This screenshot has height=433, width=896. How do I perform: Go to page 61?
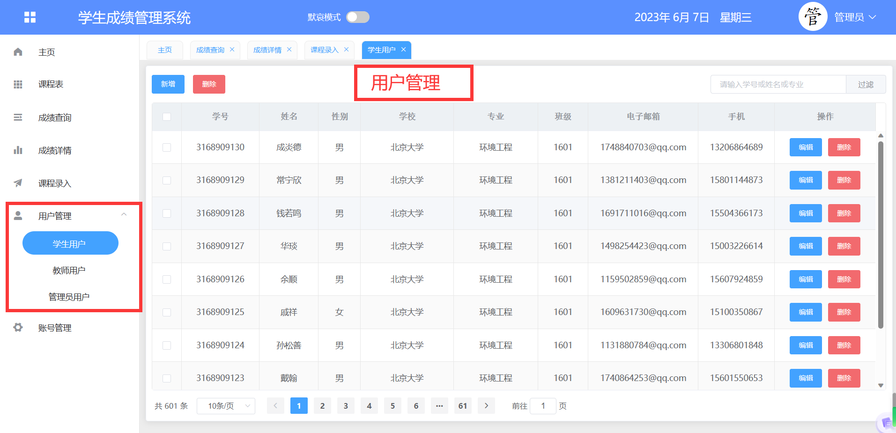463,406
